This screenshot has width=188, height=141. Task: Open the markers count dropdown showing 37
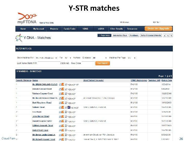tap(68, 58)
